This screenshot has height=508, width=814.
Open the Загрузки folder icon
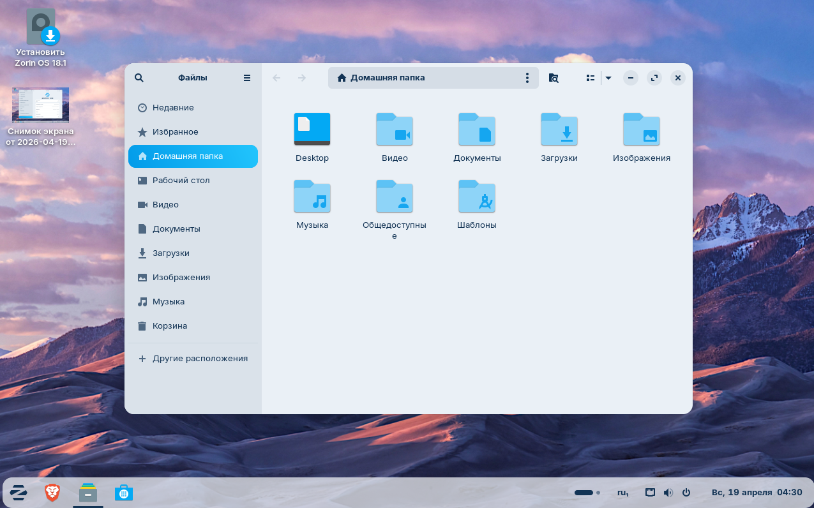tap(559, 130)
